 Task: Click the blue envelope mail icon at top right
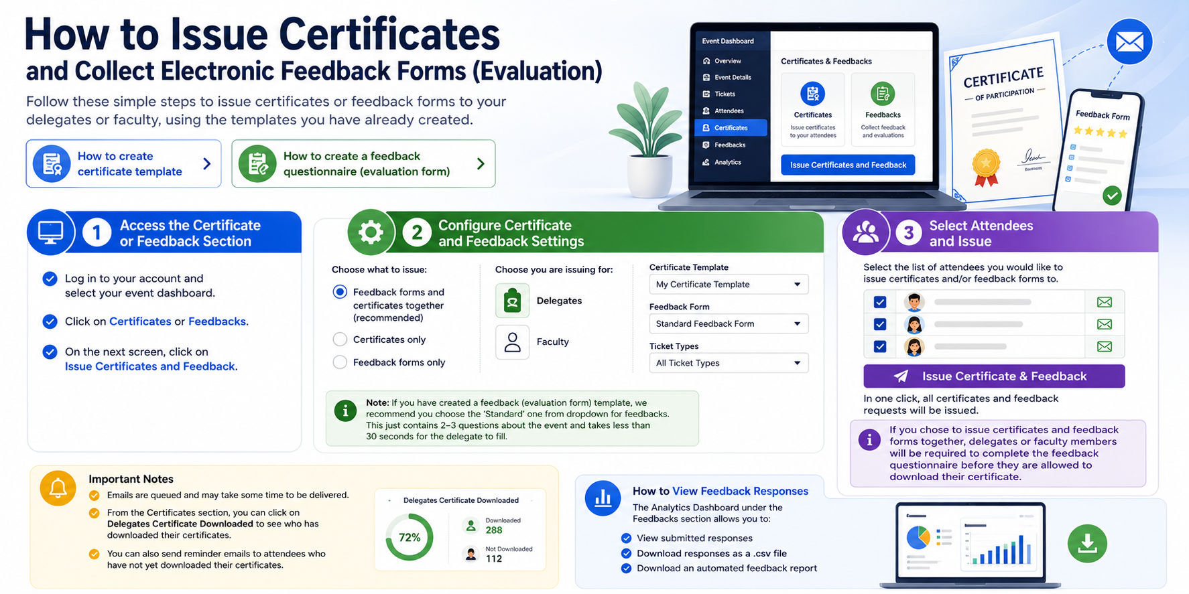[1130, 42]
